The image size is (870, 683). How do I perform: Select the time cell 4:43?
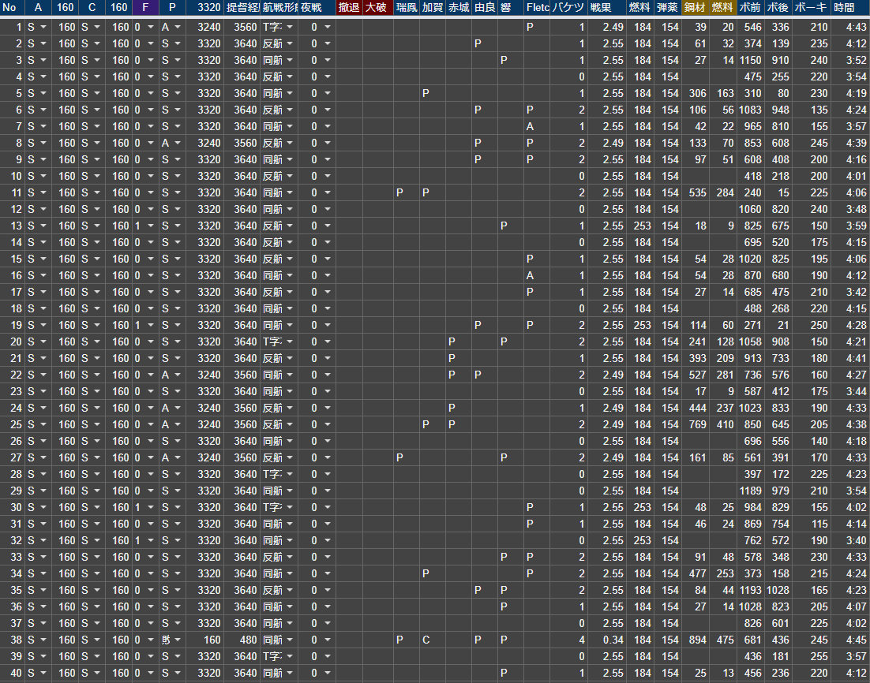tap(850, 27)
